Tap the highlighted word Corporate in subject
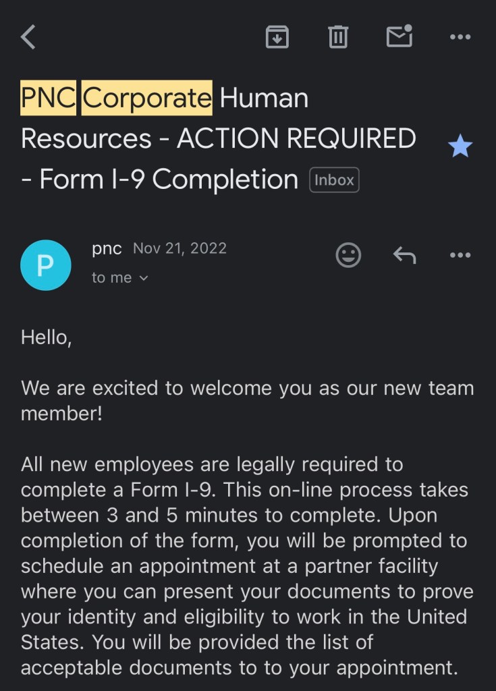Screen dimensions: 496x691 point(147,99)
